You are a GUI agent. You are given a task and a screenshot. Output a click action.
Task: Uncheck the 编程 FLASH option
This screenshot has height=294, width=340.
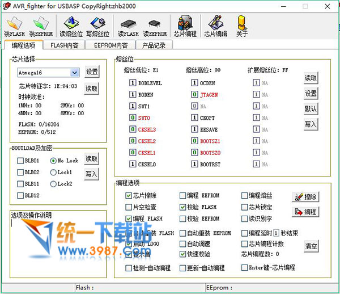(x=129, y=219)
